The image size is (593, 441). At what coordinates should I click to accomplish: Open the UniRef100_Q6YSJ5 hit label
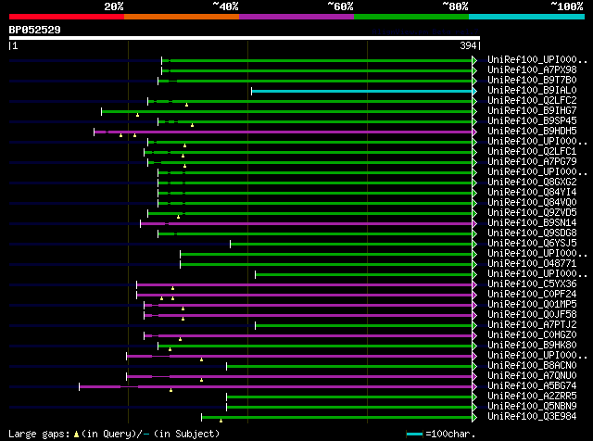click(532, 244)
